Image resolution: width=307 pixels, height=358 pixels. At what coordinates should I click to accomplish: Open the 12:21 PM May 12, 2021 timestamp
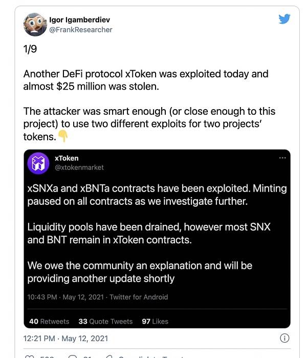(x=65, y=339)
